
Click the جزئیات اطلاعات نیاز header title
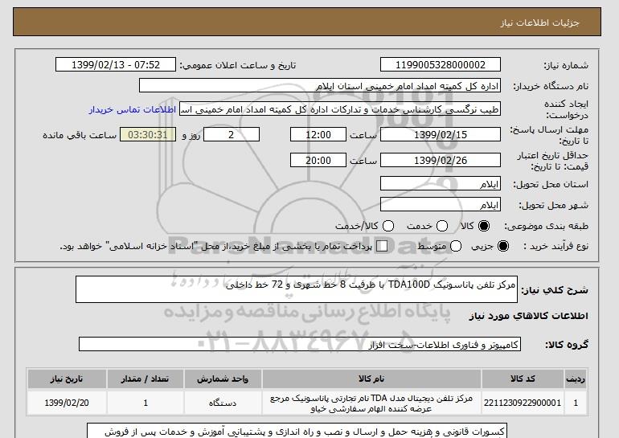coord(539,23)
